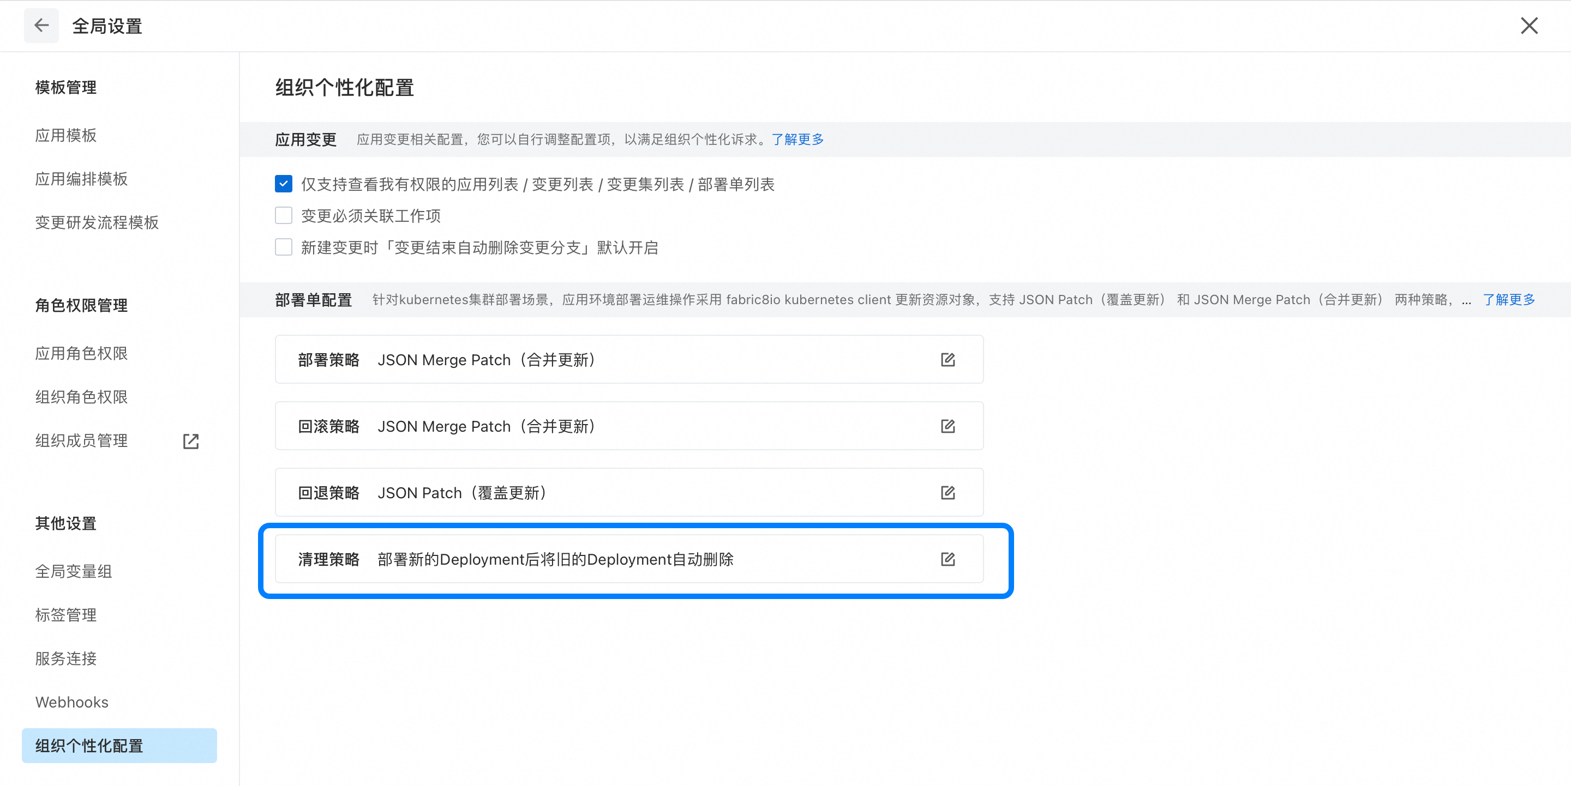Uncheck 仅支持查看我有权限的应用列表 option
The width and height of the screenshot is (1571, 786).
point(284,184)
